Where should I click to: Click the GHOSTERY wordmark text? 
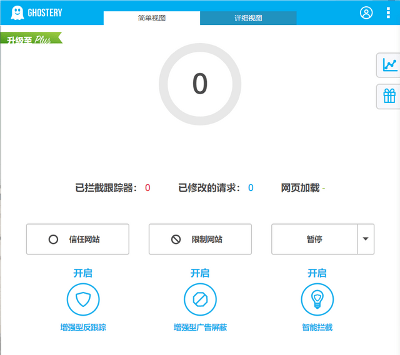click(45, 12)
